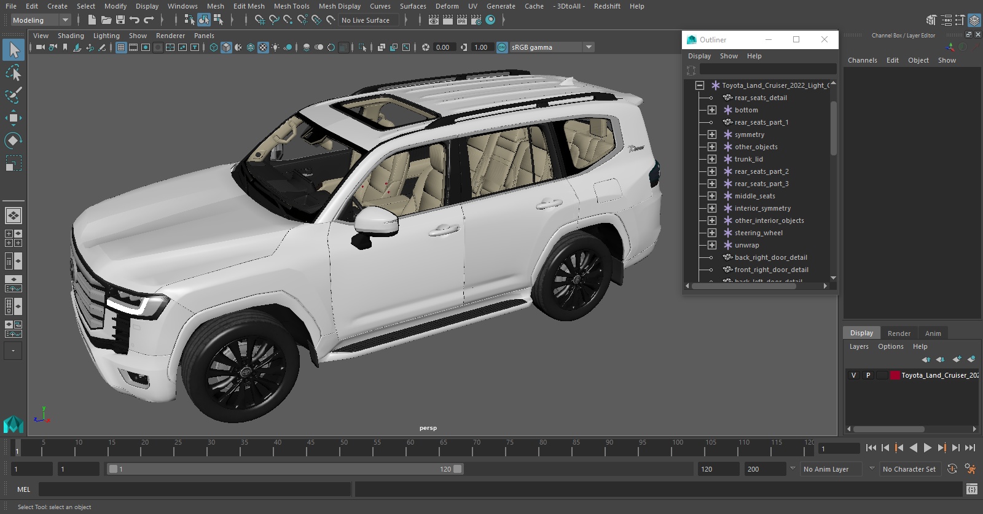This screenshot has width=983, height=514.
Task: Click the New Scene icon
Action: (92, 20)
